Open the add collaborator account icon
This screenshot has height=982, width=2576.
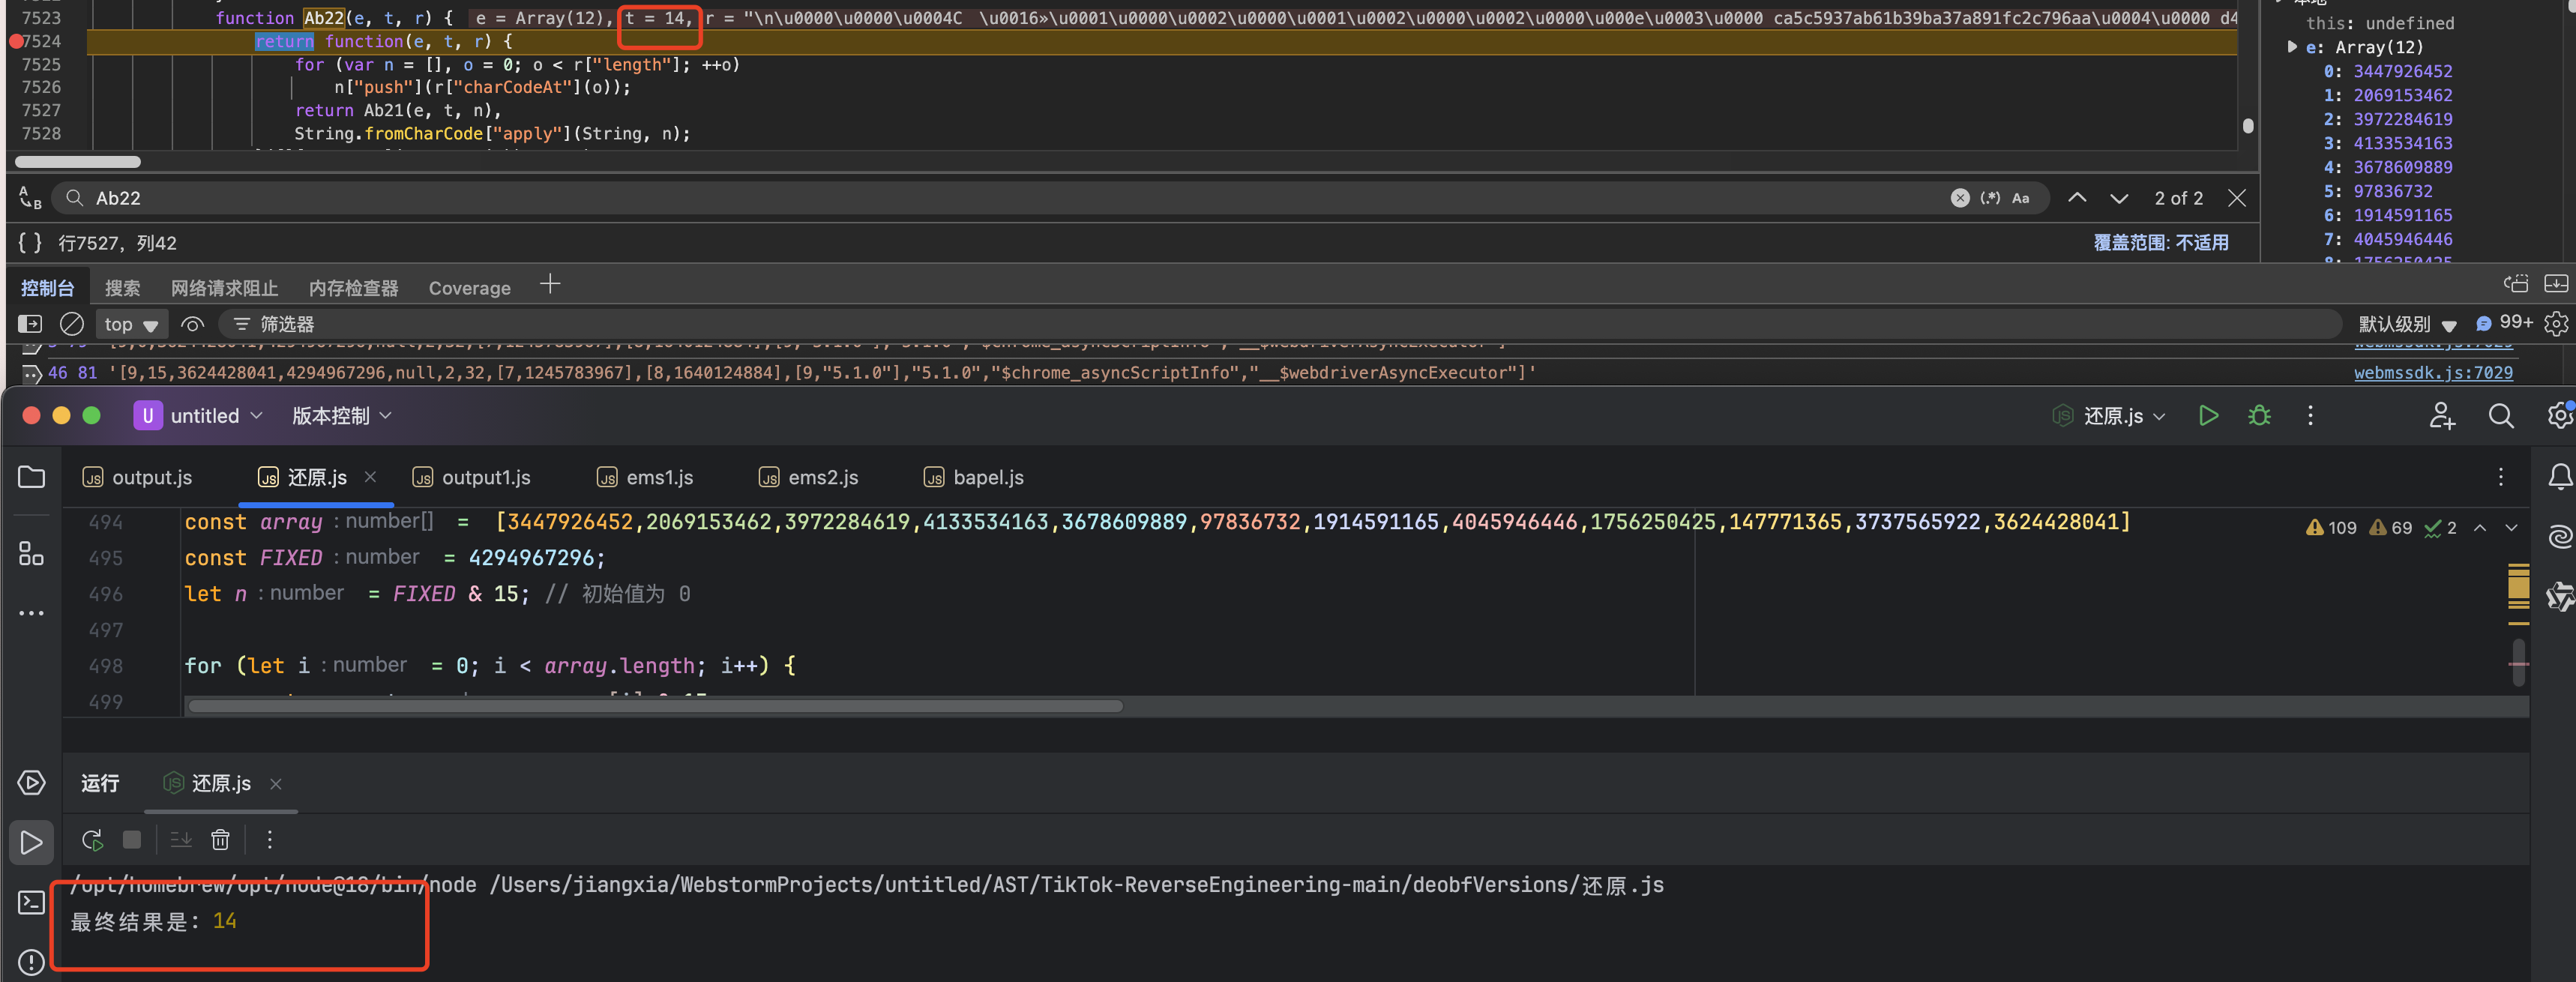point(2442,416)
